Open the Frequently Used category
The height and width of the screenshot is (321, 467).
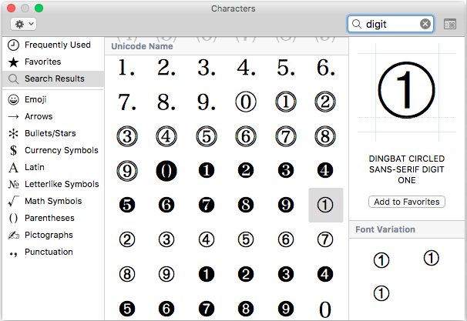pyautogui.click(x=53, y=45)
